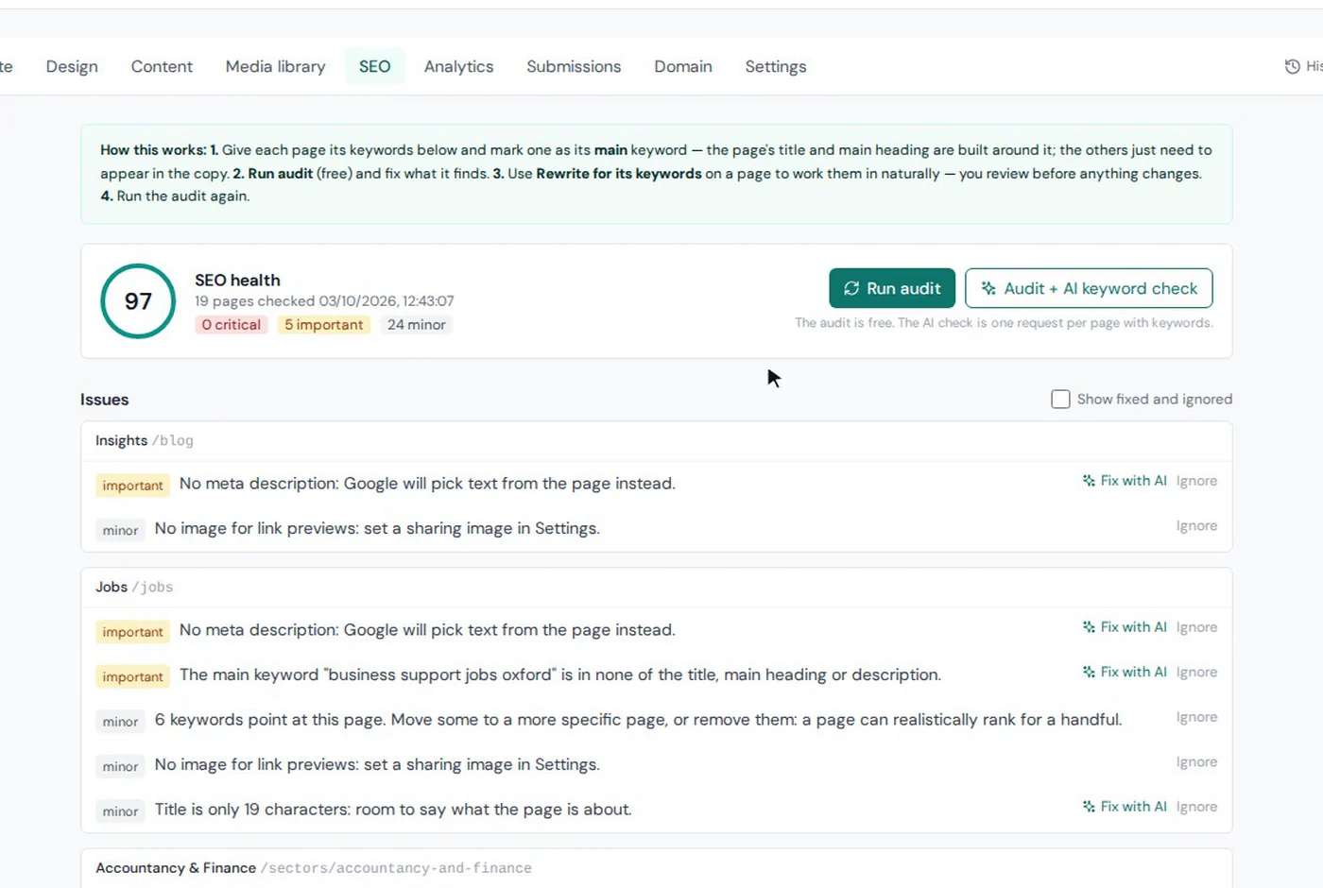Select the "Insights /blog" page heading

(145, 440)
